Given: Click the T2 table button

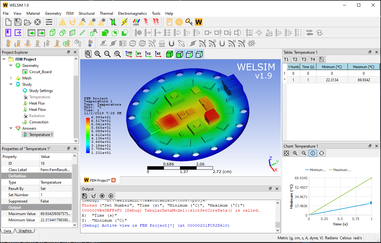Looking at the screenshot, I should [x=295, y=59].
